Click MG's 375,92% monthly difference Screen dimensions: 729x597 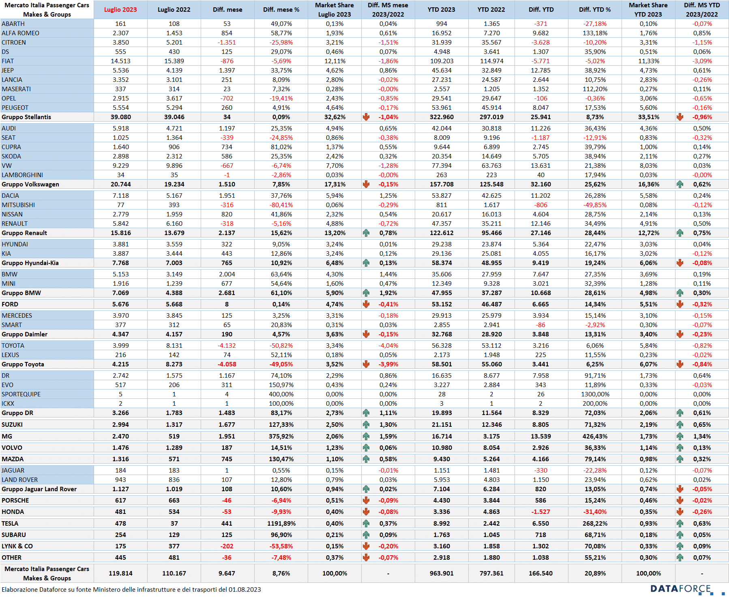coord(281,437)
